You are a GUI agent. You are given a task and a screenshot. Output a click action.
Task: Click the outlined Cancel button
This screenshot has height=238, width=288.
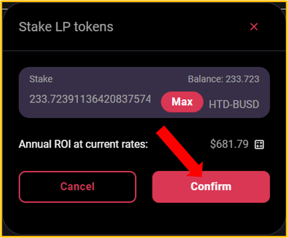tap(77, 187)
